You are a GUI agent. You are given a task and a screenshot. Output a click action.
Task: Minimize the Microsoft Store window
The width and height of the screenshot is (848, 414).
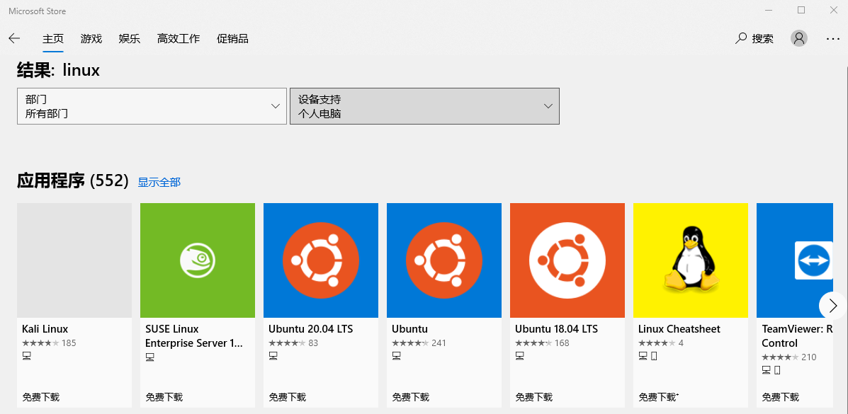769,11
